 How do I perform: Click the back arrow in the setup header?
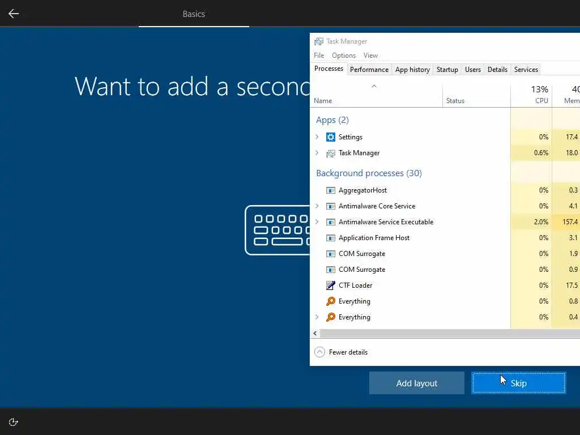click(x=14, y=14)
